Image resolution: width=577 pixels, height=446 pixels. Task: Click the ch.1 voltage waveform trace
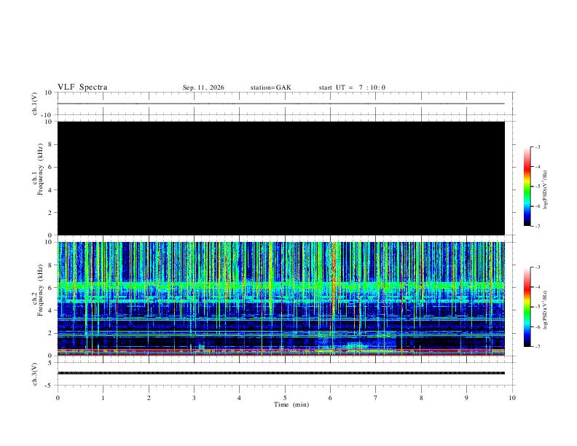(281, 103)
